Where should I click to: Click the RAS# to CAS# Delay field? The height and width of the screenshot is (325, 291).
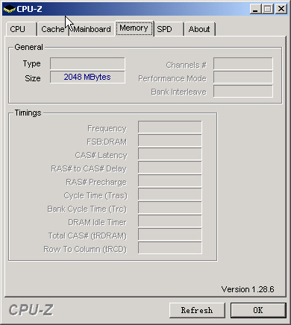coord(170,168)
